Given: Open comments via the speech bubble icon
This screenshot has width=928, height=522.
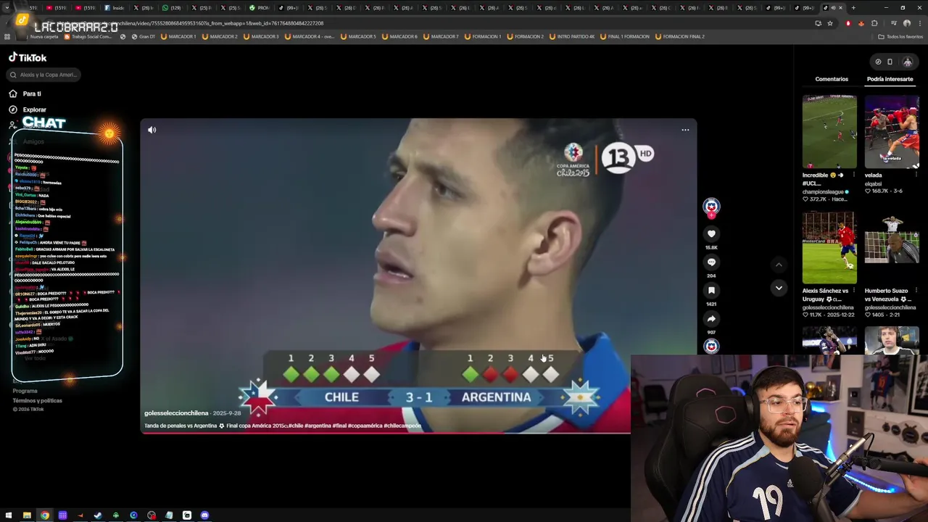Looking at the screenshot, I should pyautogui.click(x=711, y=262).
